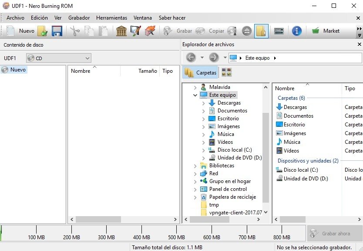
Task: Go back in the file explorer
Action: click(x=191, y=58)
